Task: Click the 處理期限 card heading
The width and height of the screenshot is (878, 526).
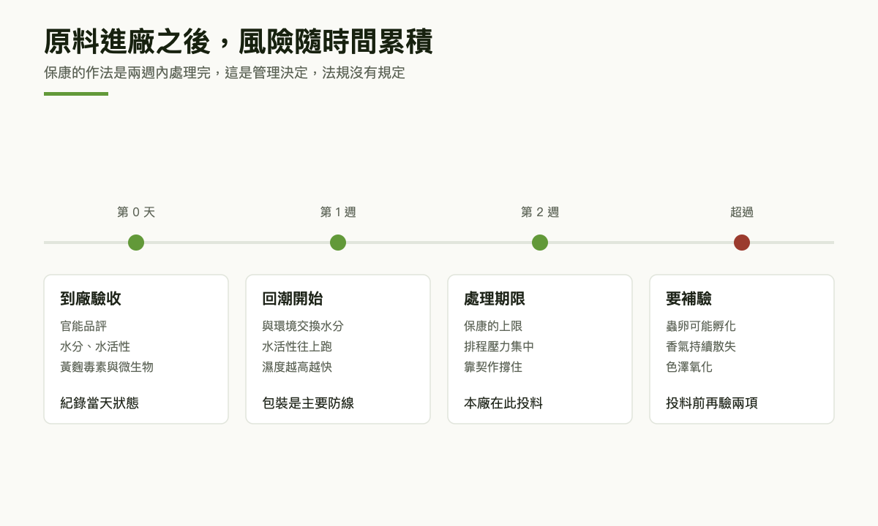Action: [495, 299]
